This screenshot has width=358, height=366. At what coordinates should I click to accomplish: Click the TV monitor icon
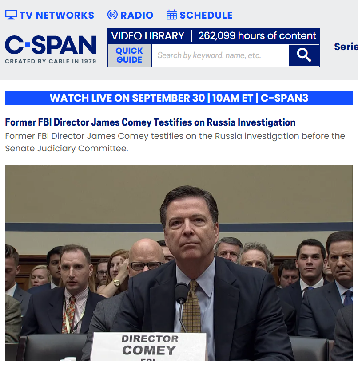[x=11, y=15]
